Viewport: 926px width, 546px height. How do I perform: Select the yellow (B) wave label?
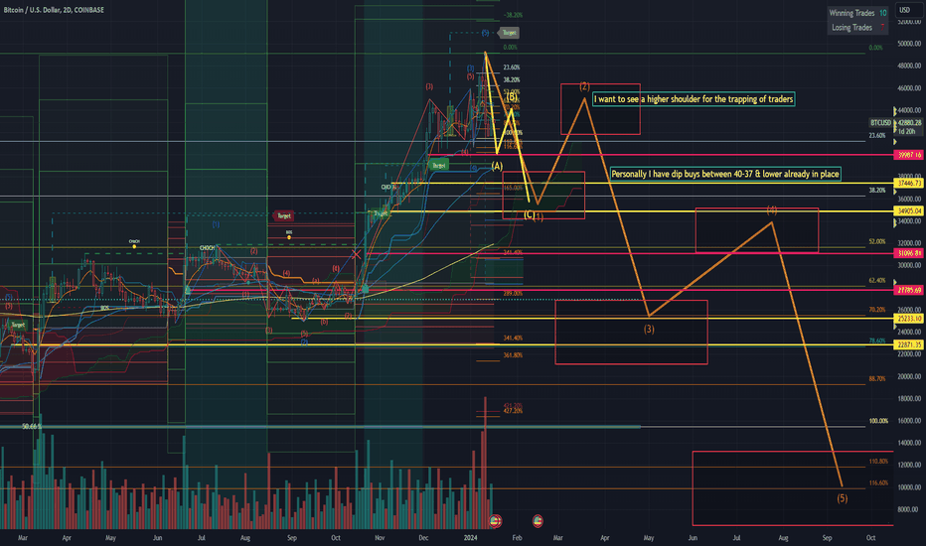(512, 97)
